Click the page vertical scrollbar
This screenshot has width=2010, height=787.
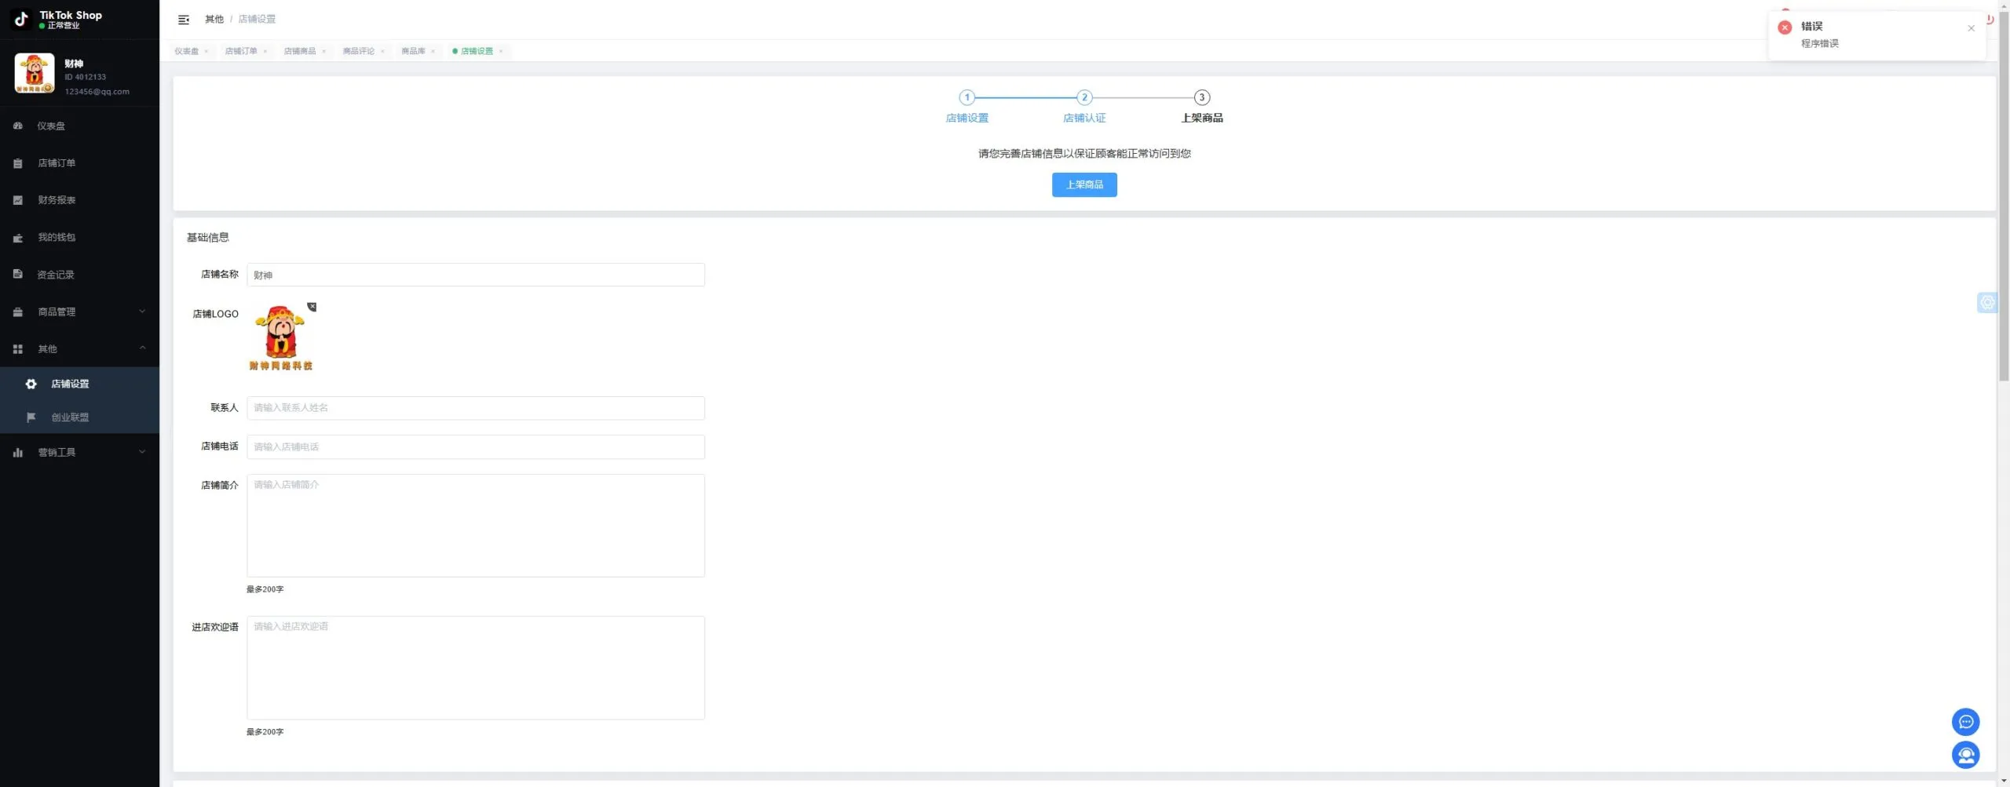click(x=2004, y=196)
